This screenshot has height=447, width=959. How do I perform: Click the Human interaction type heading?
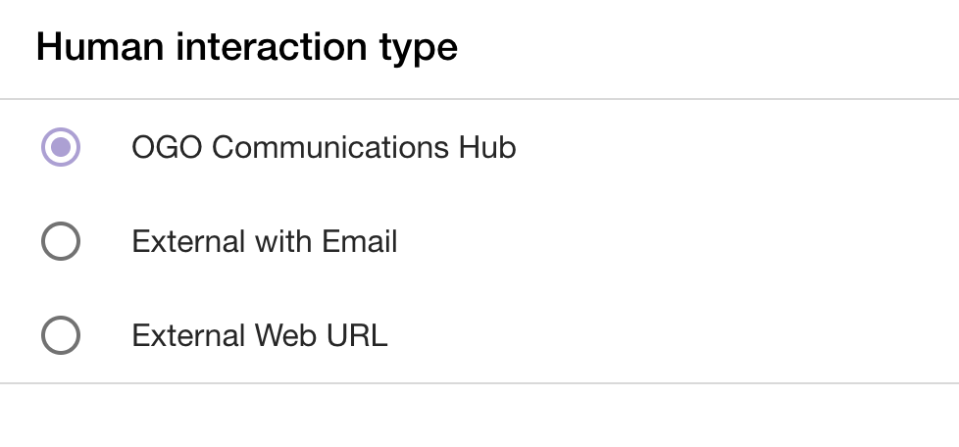(x=247, y=47)
